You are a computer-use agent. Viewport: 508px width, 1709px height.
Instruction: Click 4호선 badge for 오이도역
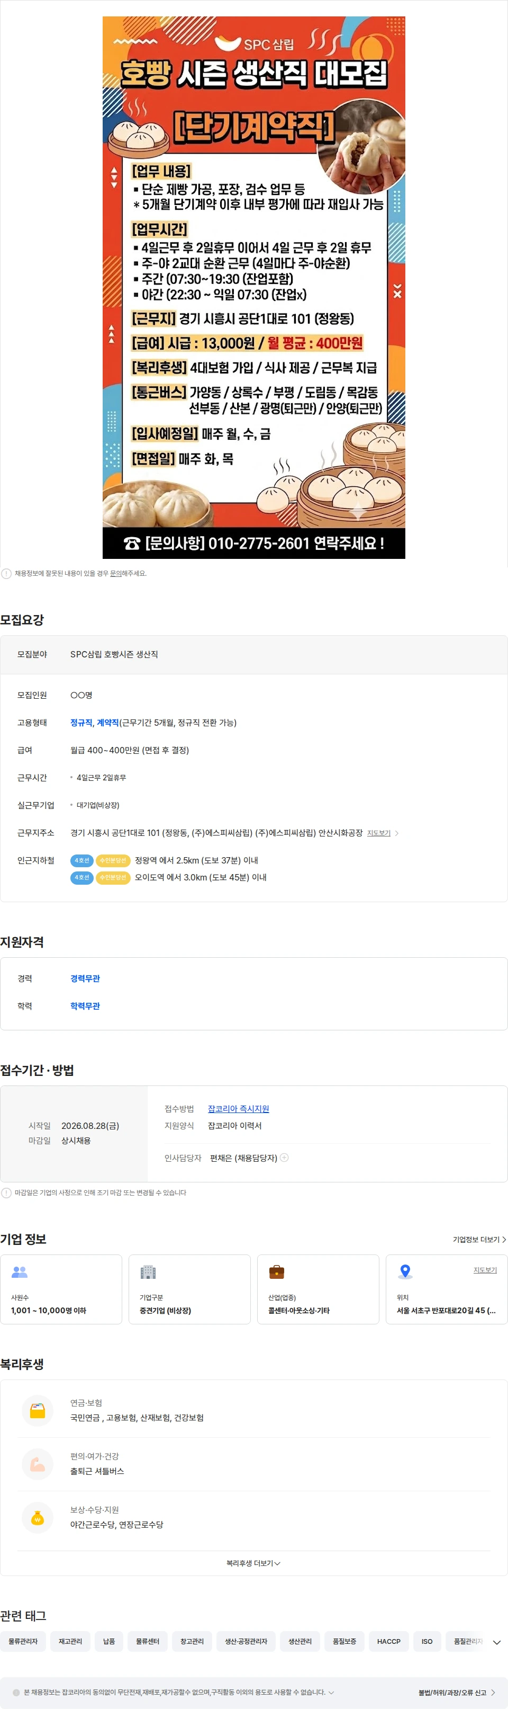tap(81, 878)
